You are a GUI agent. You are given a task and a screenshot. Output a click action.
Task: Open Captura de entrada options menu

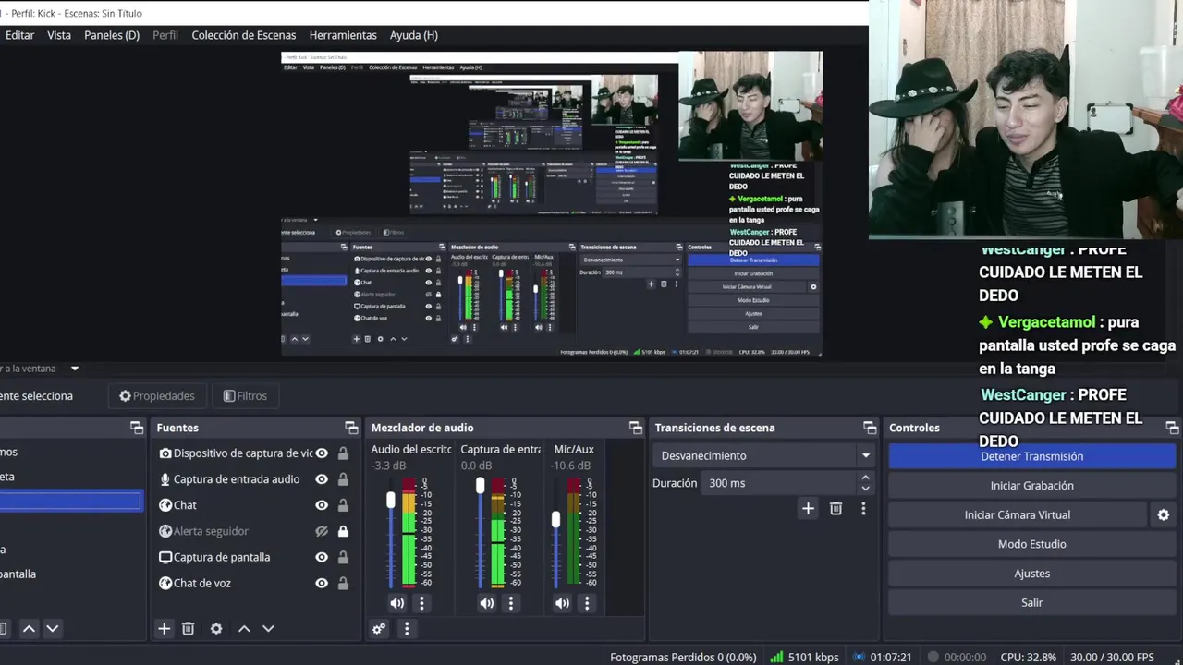(510, 603)
